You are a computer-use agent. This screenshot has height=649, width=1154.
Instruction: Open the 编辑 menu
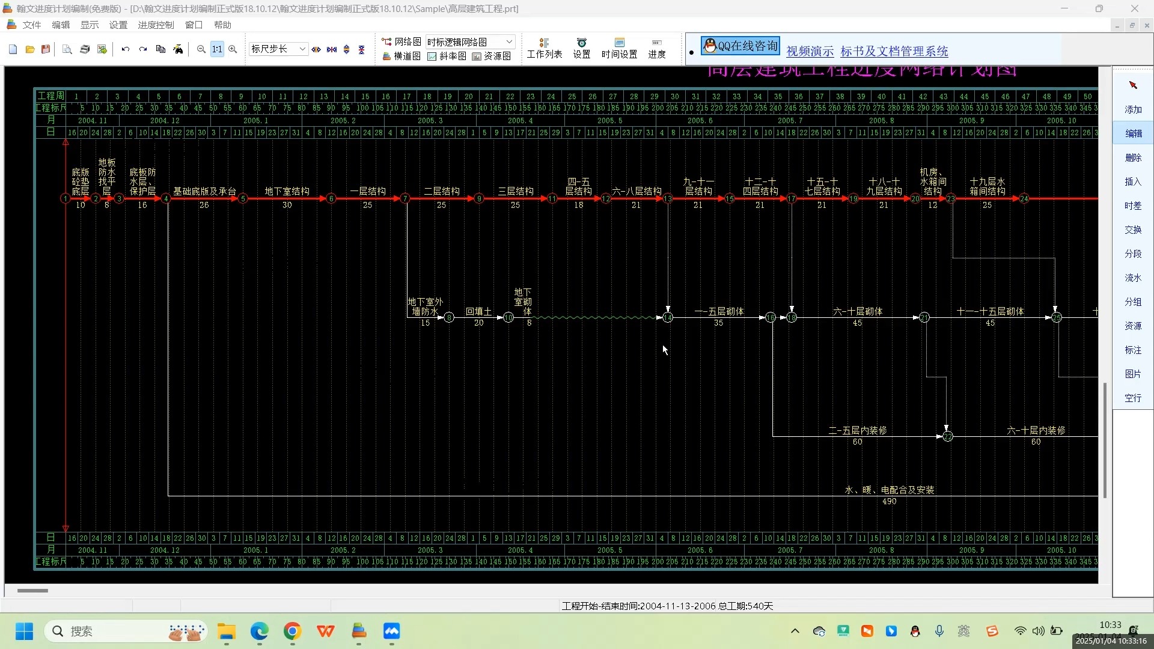pos(61,25)
